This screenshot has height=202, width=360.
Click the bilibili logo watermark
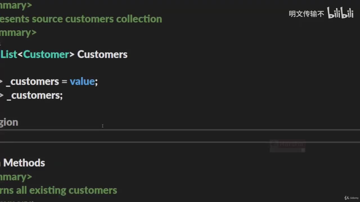pyautogui.click(x=340, y=13)
